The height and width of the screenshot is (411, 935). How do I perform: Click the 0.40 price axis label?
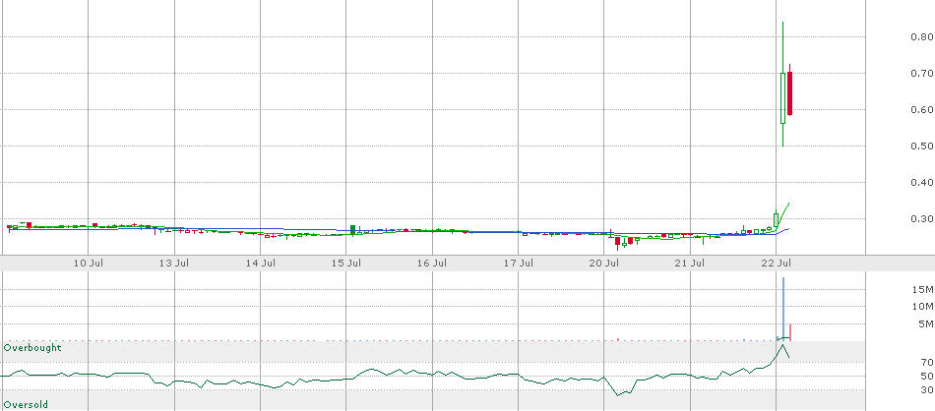(x=922, y=182)
